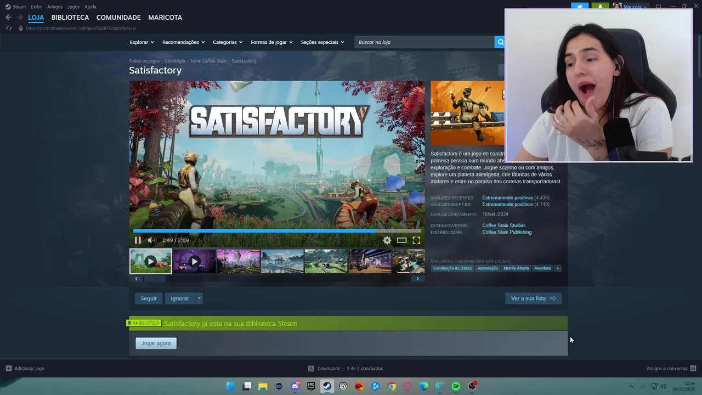Open Epic Games Launcher from taskbar
The width and height of the screenshot is (702, 395).
[x=311, y=386]
